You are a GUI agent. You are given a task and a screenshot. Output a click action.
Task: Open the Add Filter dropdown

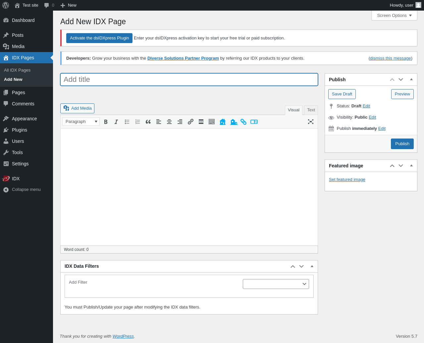276,284
